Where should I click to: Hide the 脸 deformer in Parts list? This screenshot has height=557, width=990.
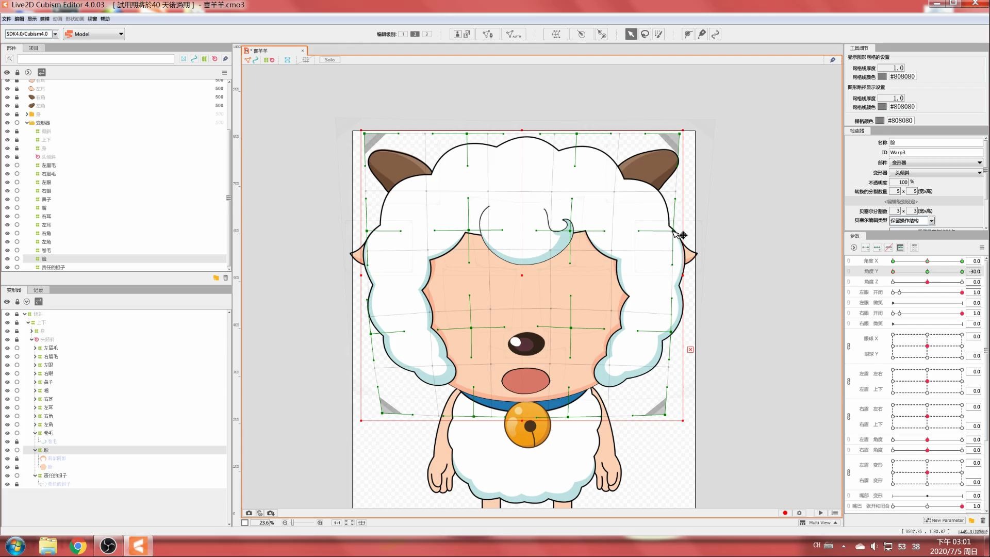pyautogui.click(x=7, y=259)
